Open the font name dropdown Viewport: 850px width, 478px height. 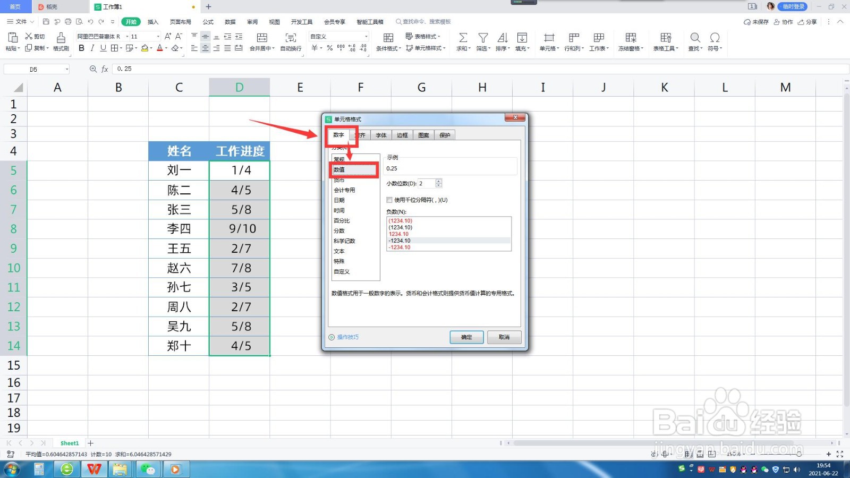click(x=127, y=37)
